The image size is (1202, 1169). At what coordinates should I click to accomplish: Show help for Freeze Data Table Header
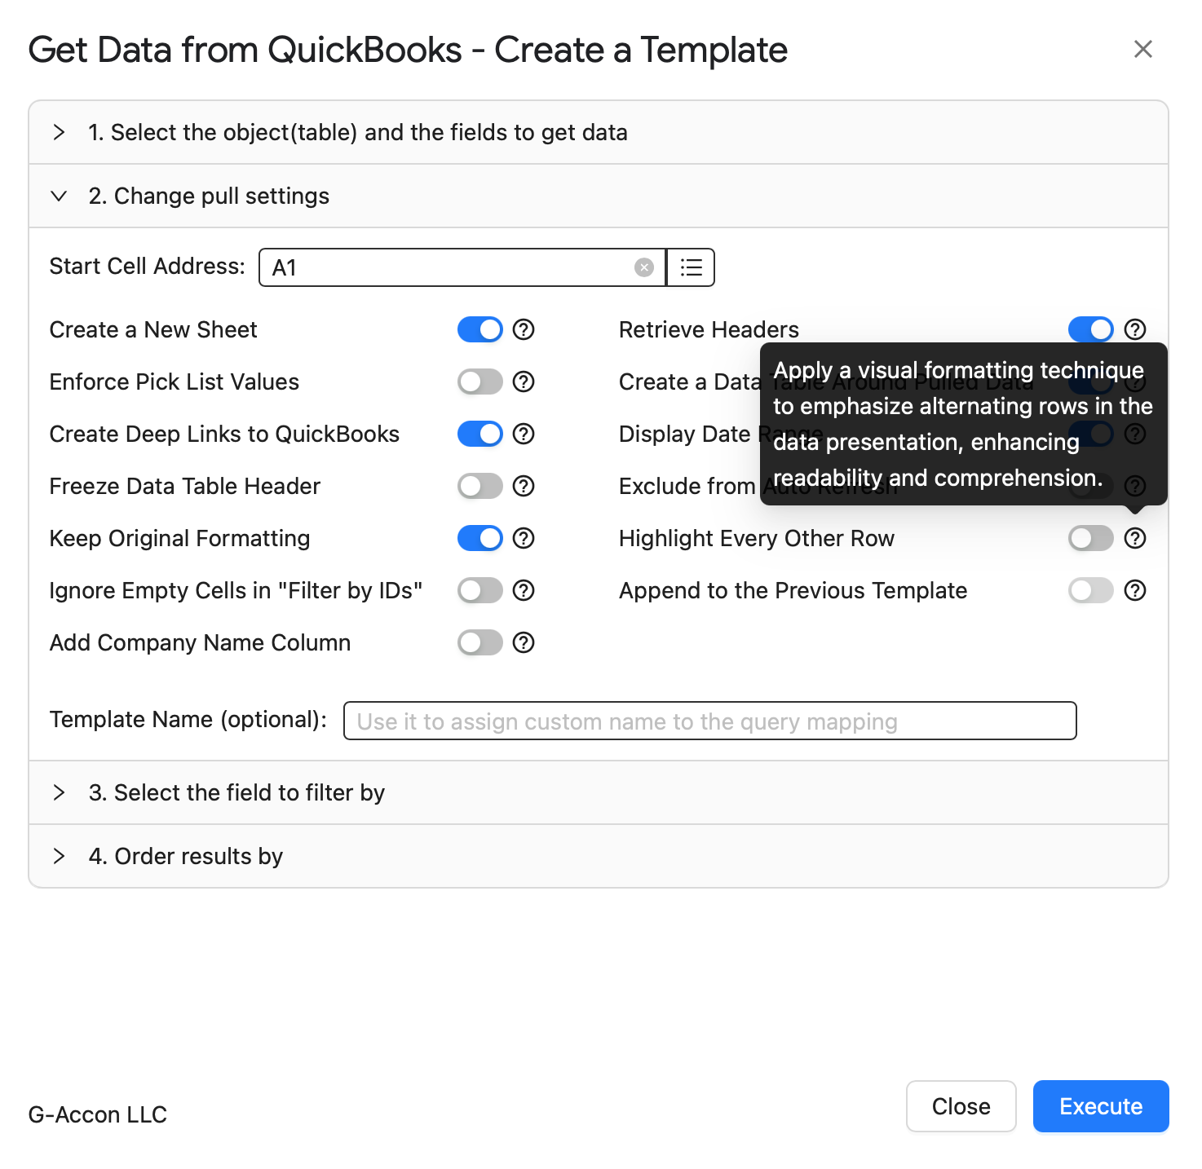[x=524, y=486]
